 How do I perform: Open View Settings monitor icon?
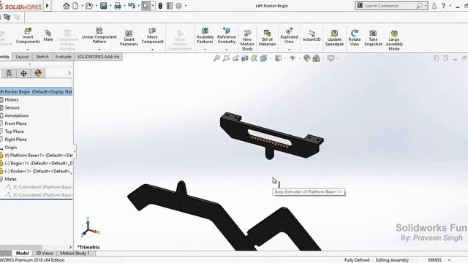(x=331, y=58)
